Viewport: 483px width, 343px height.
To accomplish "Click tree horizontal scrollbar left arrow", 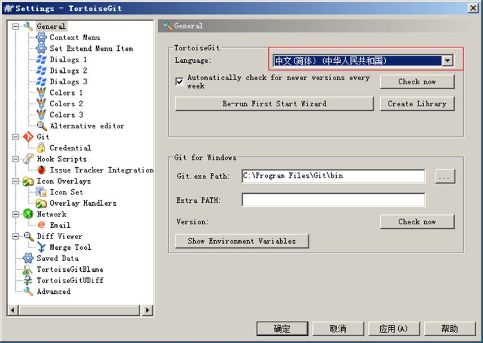I will 12,310.
